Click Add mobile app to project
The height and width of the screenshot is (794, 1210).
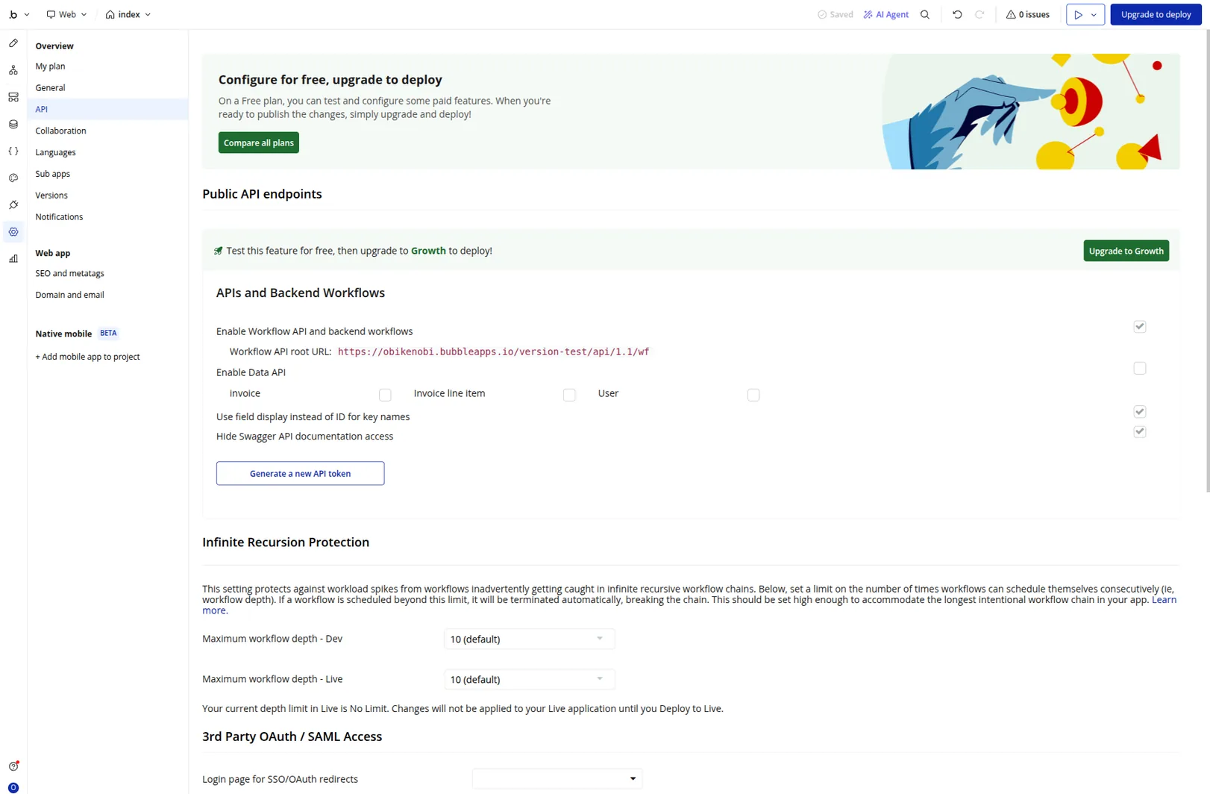(87, 357)
